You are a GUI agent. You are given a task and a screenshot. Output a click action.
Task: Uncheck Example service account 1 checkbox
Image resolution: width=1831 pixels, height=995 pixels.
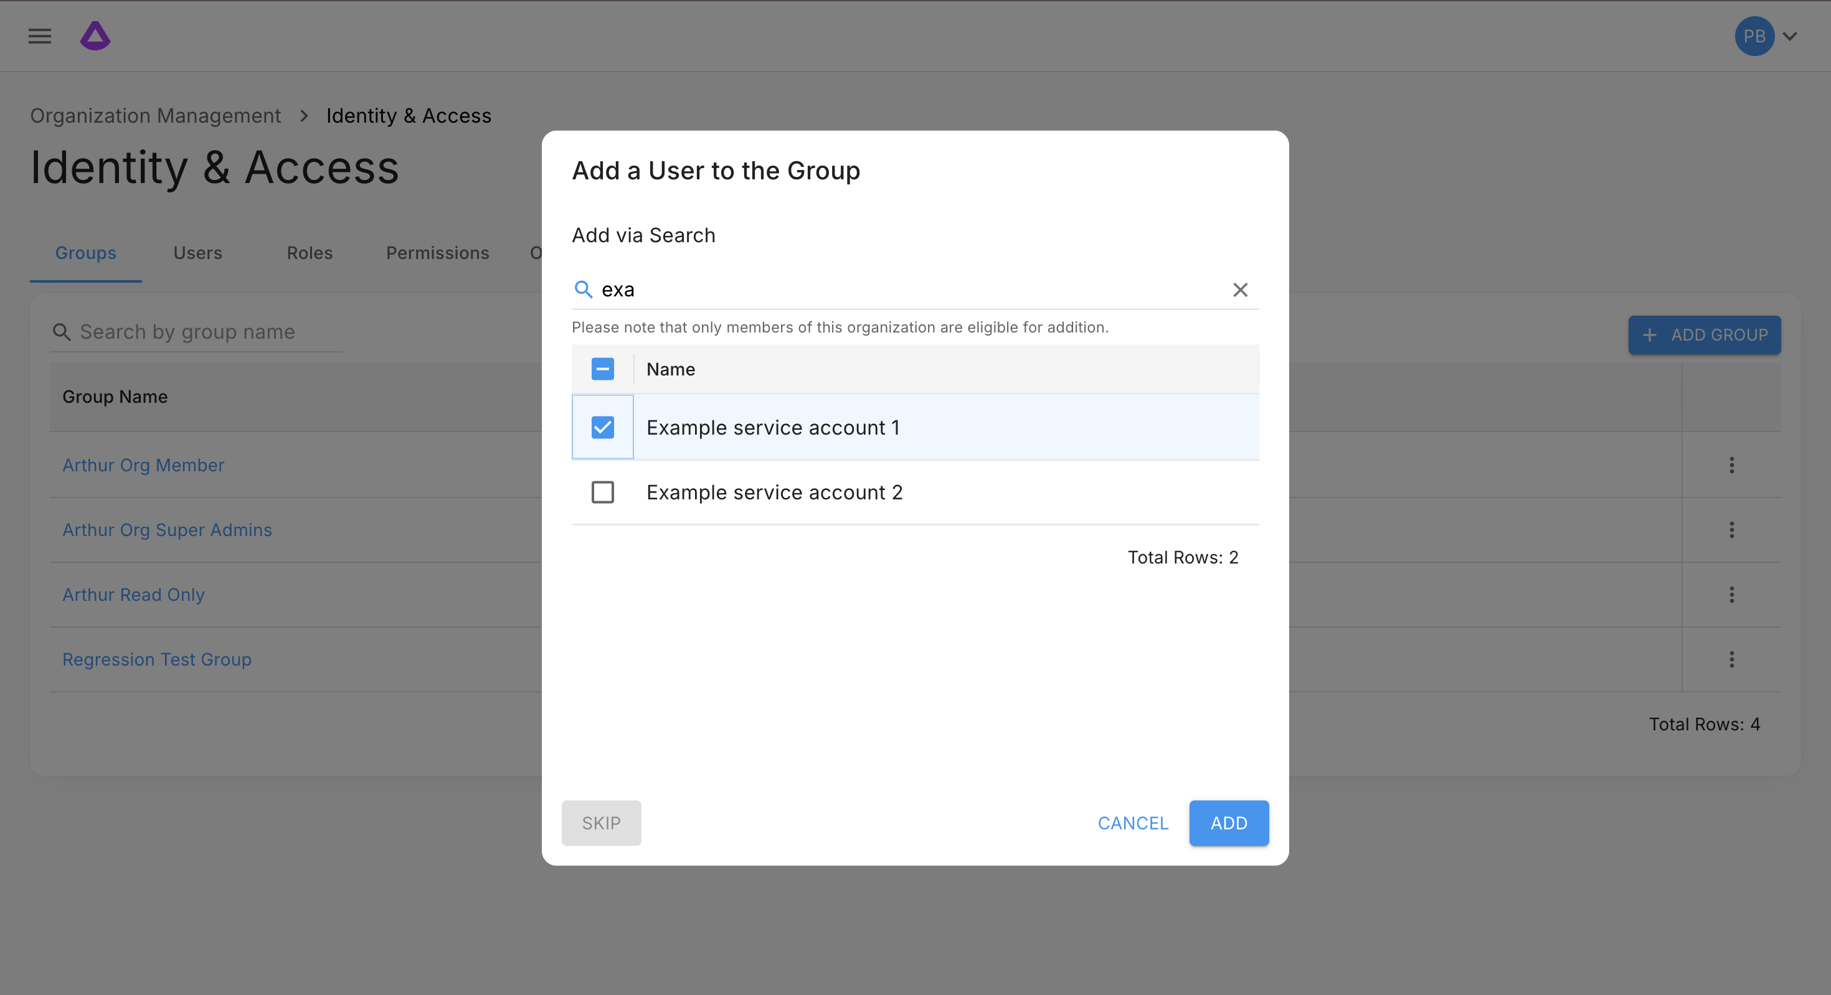(x=602, y=427)
